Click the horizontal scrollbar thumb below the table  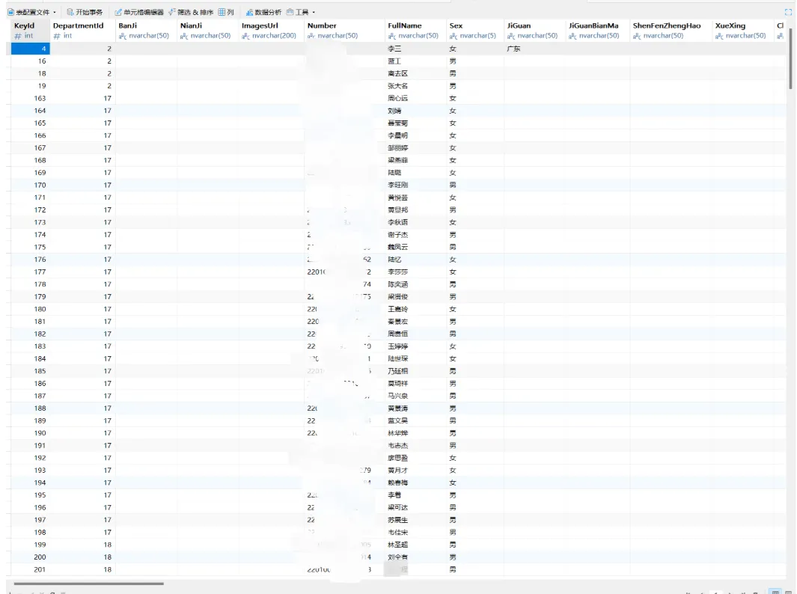(88, 584)
